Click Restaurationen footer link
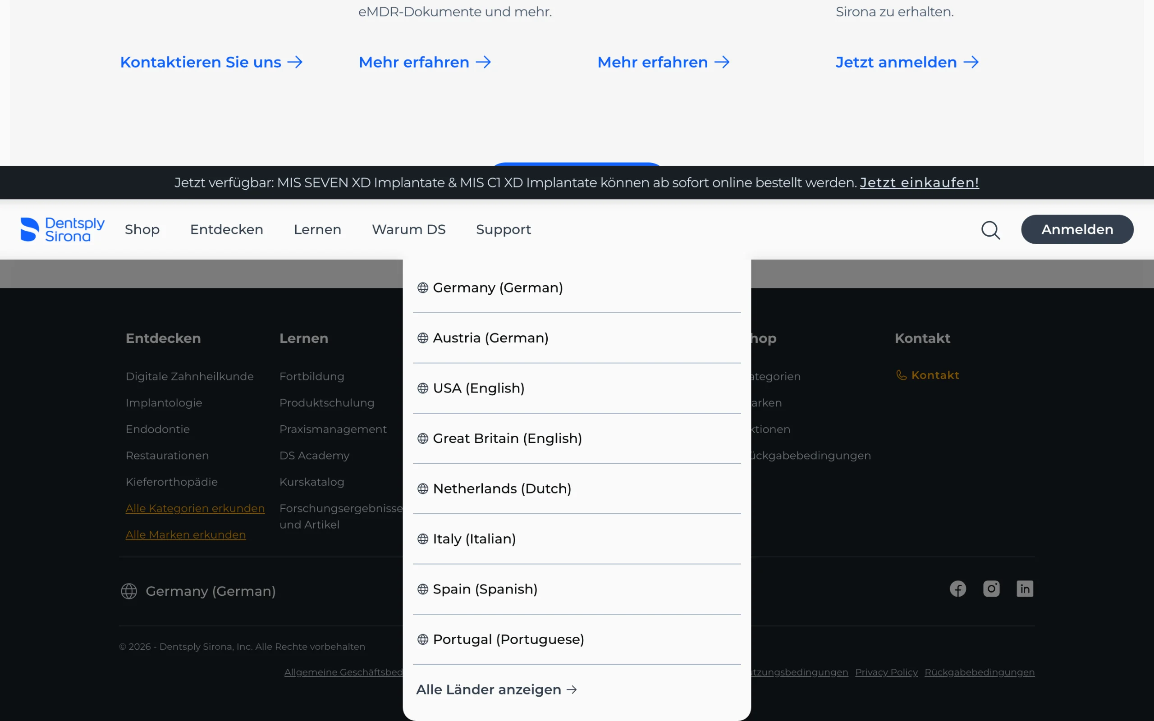Image resolution: width=1154 pixels, height=721 pixels. click(167, 456)
